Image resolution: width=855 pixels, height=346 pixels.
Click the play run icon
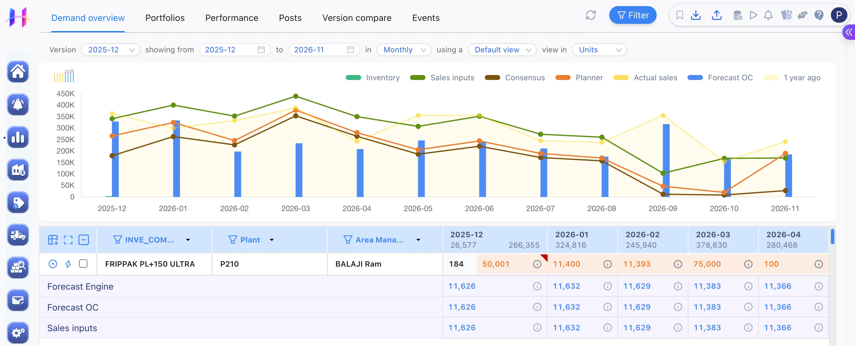pyautogui.click(x=753, y=15)
